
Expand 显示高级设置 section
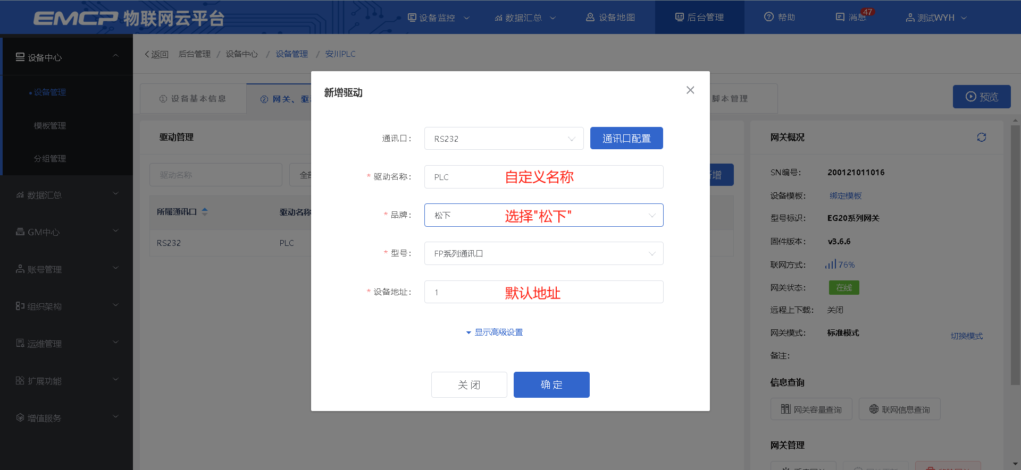(x=495, y=332)
